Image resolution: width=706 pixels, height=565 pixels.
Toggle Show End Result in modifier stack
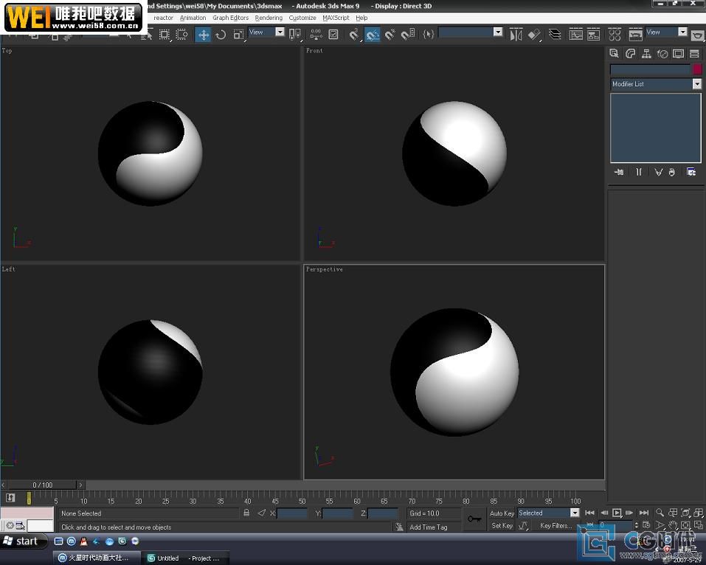638,172
